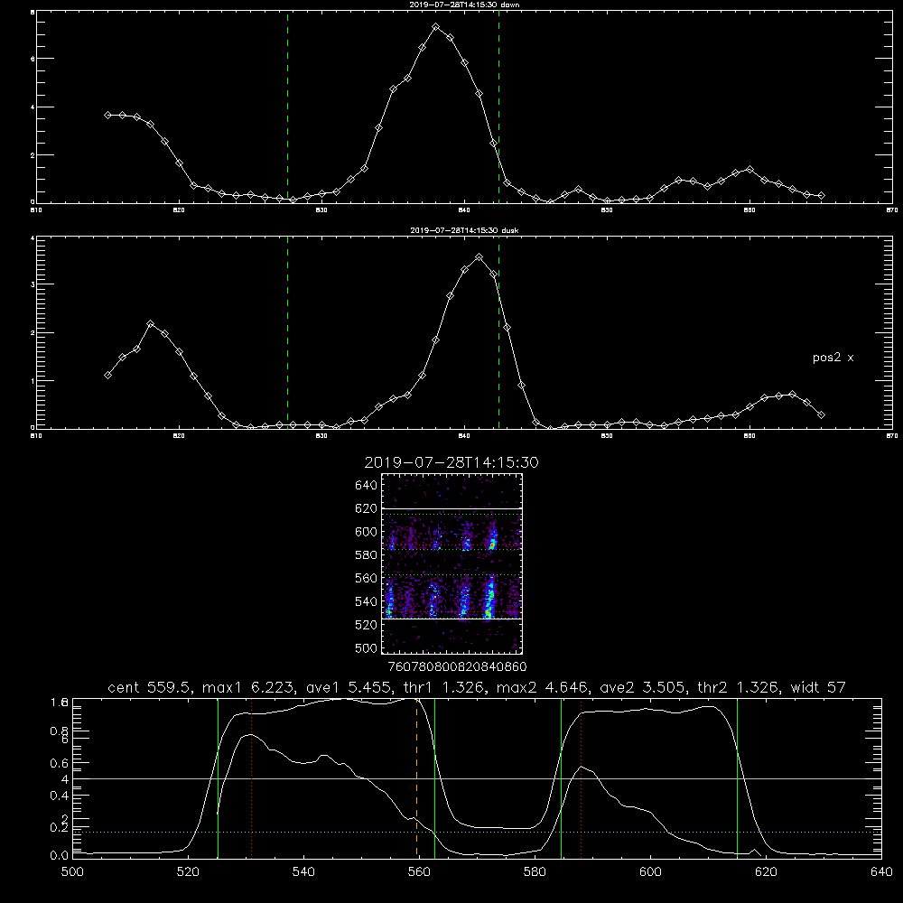Click the 'thr2 1.326' statistic
Image resolution: width=903 pixels, height=903 pixels.
738,687
